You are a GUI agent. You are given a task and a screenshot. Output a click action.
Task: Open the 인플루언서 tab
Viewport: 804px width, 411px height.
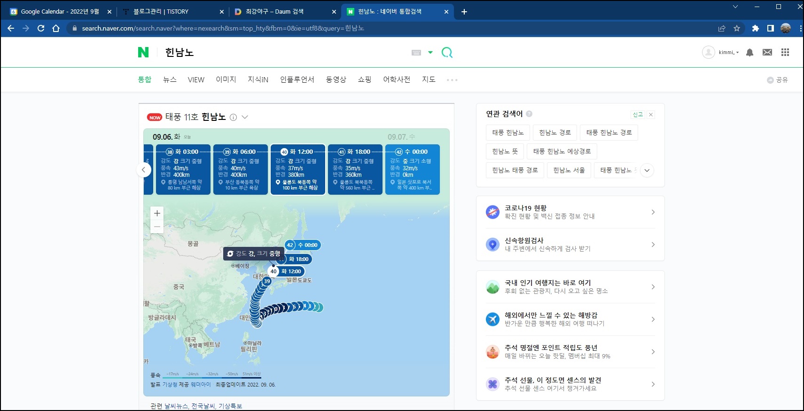click(x=297, y=79)
